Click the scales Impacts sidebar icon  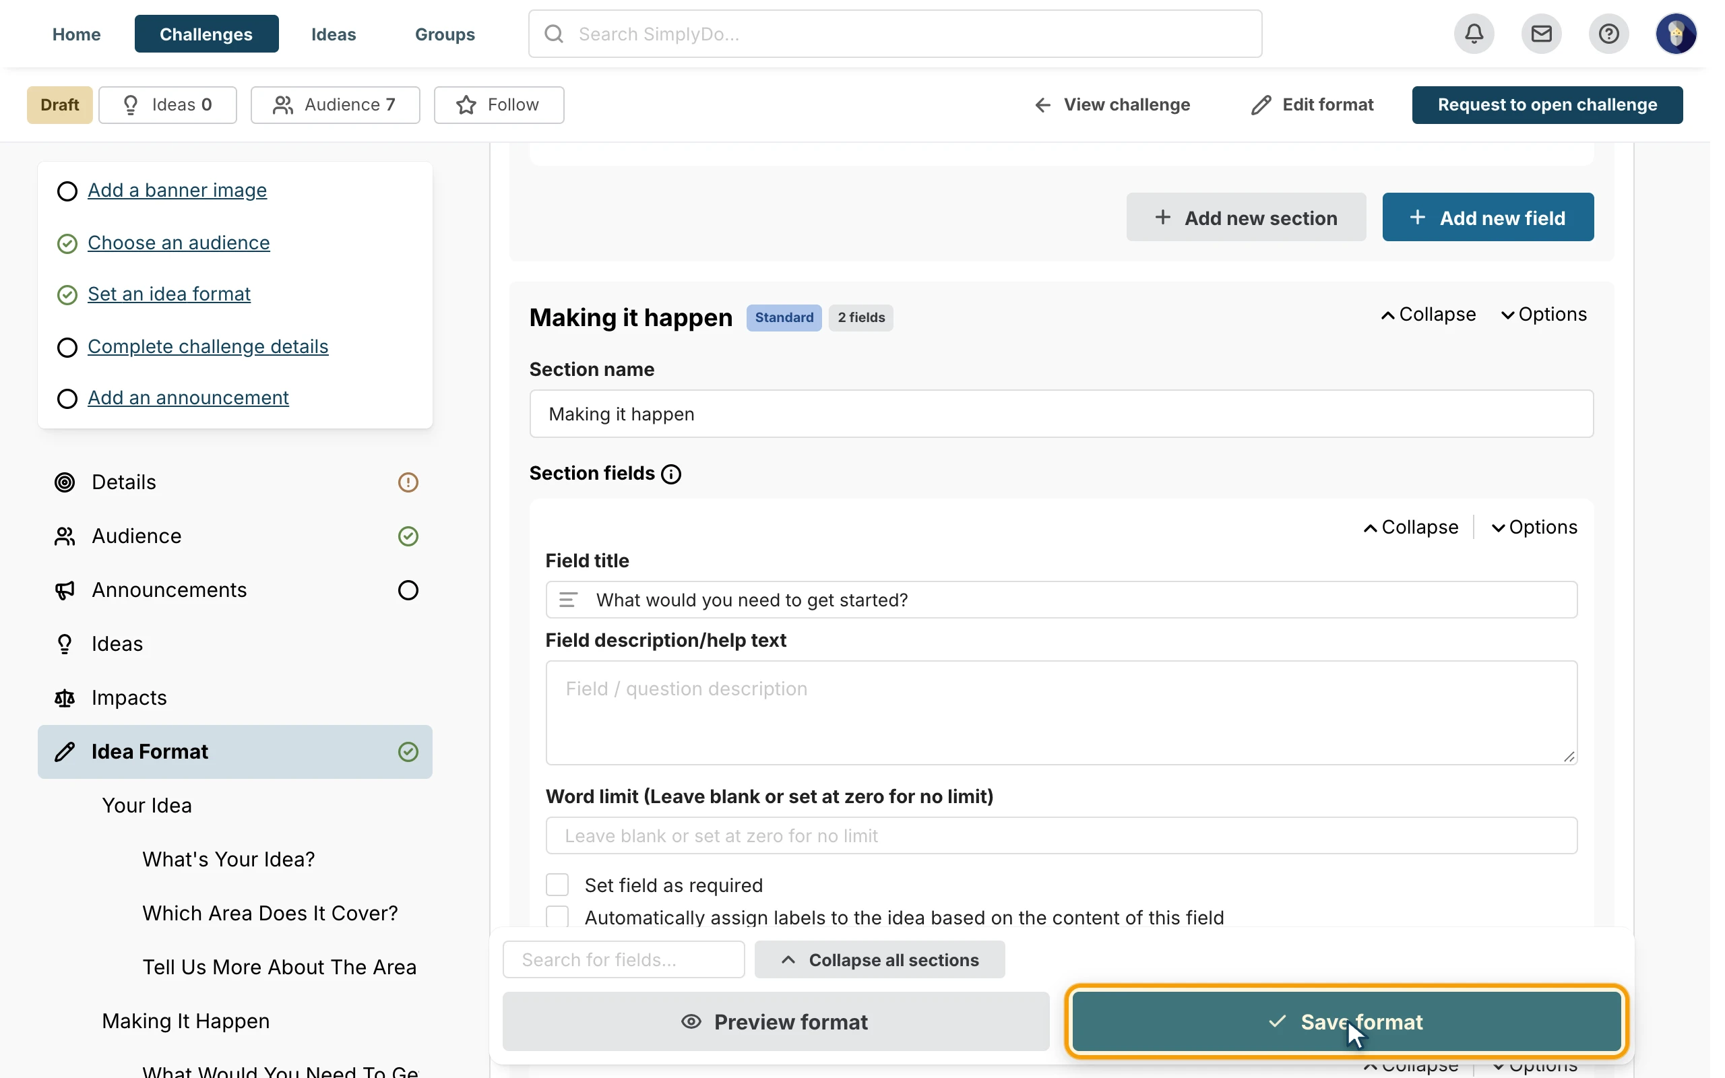65,698
